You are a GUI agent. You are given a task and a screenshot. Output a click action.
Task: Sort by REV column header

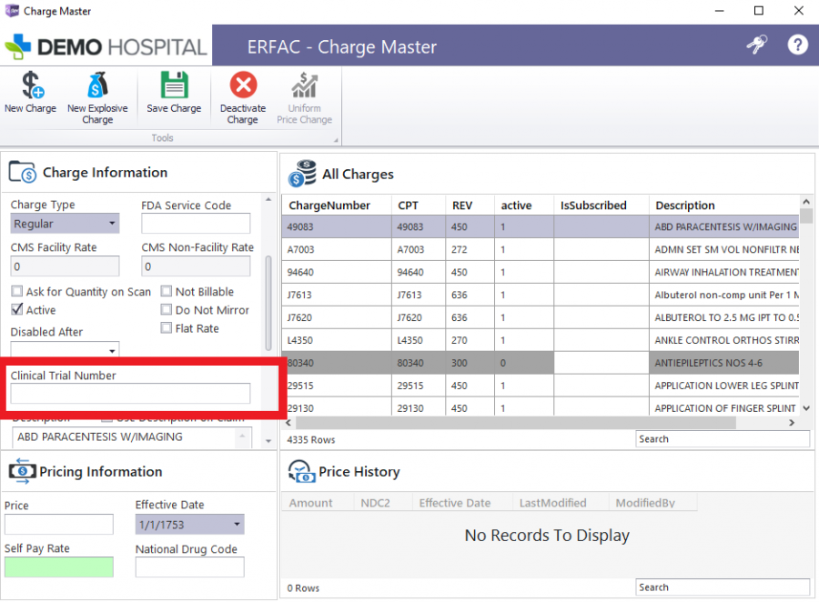(470, 206)
